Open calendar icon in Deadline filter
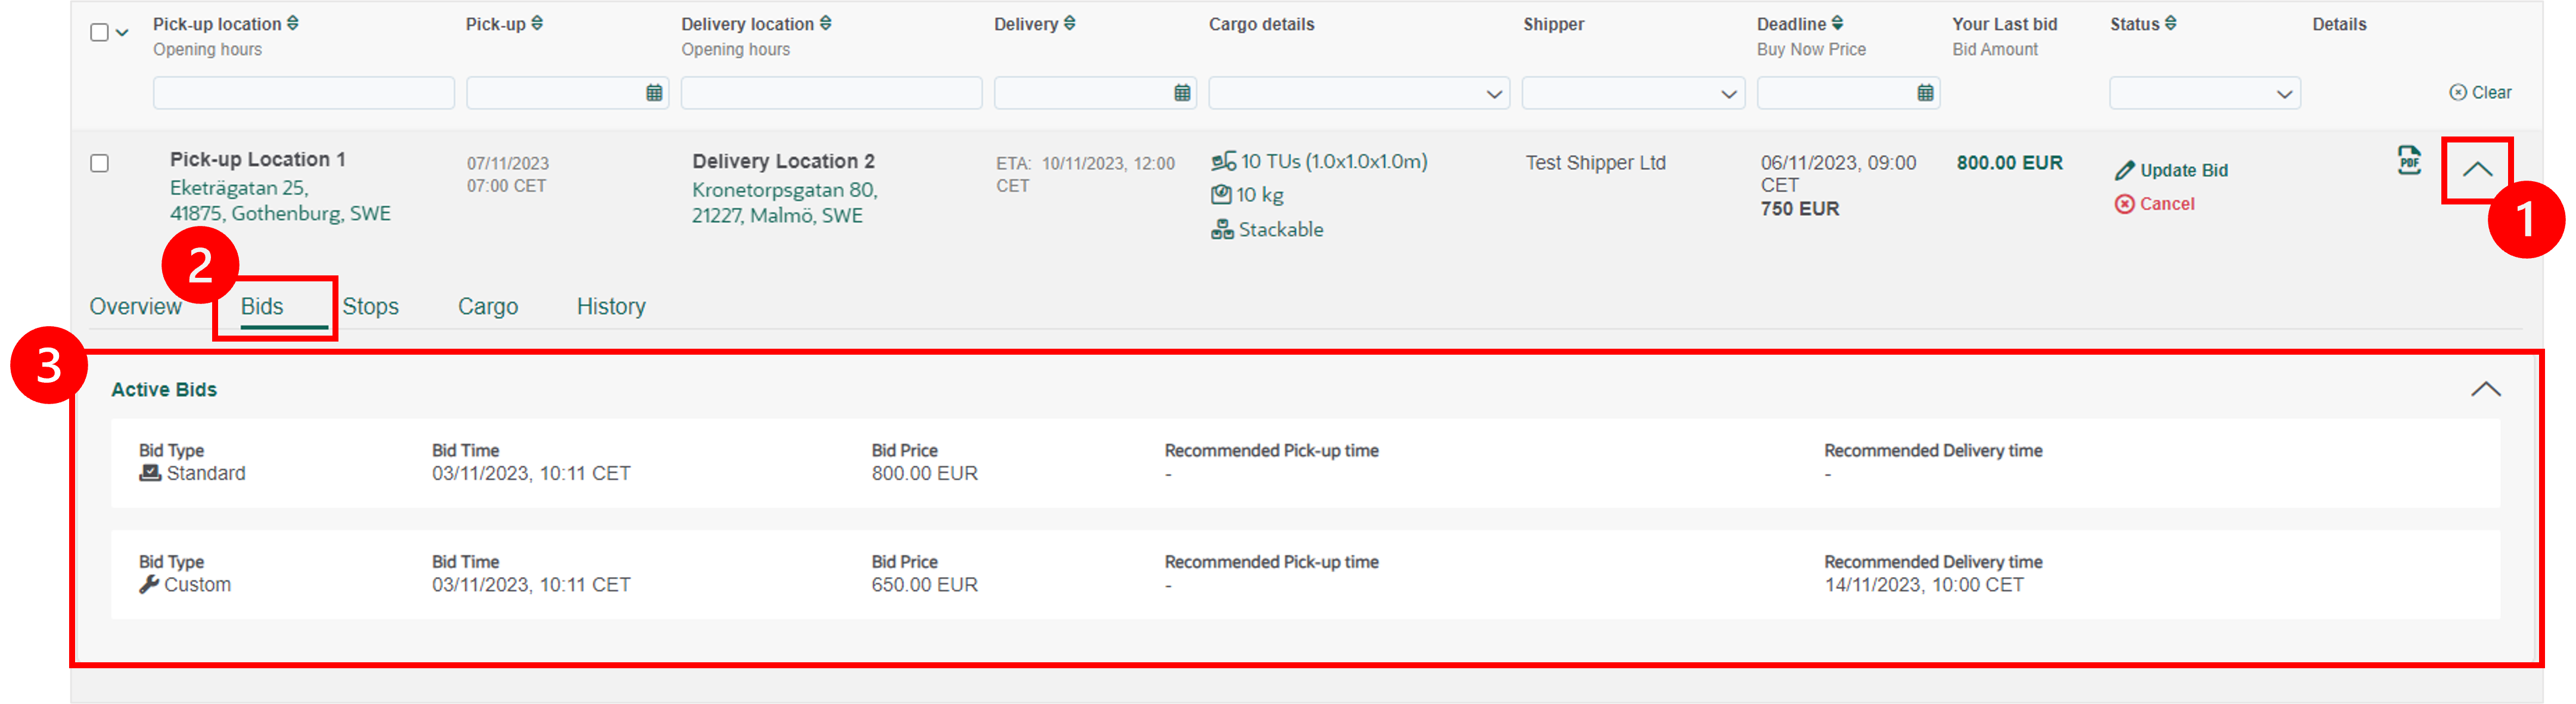The height and width of the screenshot is (704, 2576). [x=1925, y=93]
